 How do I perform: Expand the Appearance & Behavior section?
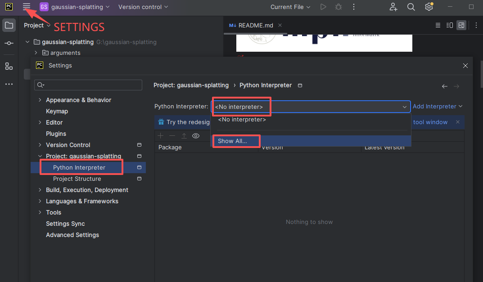[x=40, y=100]
